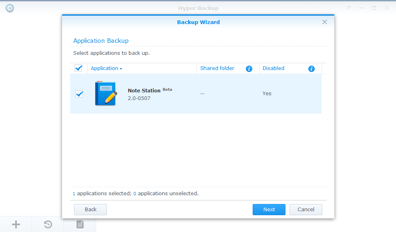Click the Disabled column info icon
This screenshot has height=232, width=396.
point(312,68)
